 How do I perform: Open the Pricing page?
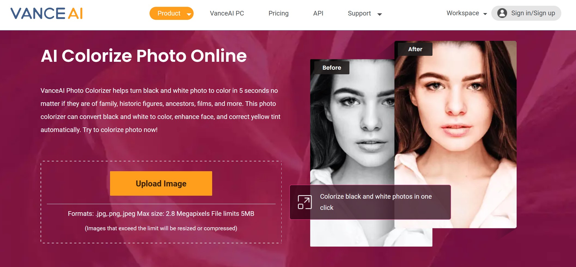click(278, 13)
